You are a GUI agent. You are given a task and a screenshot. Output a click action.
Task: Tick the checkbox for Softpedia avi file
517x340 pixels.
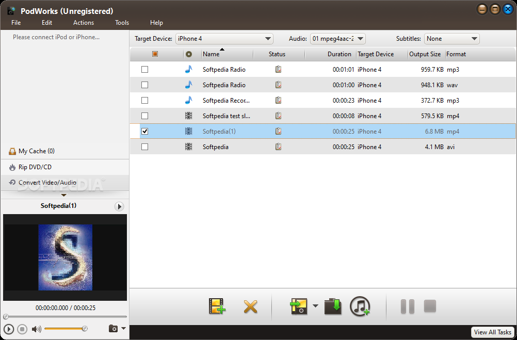(145, 147)
